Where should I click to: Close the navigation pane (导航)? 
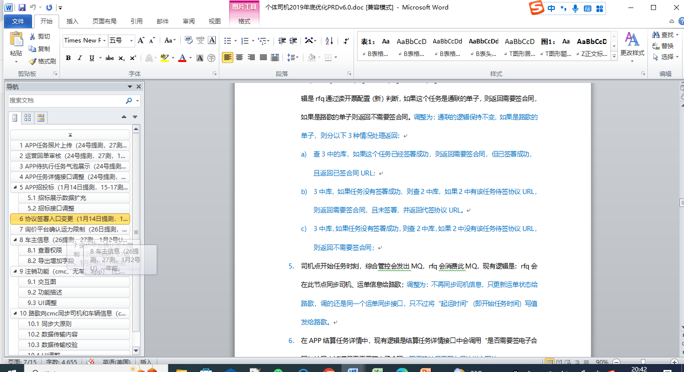[139, 86]
